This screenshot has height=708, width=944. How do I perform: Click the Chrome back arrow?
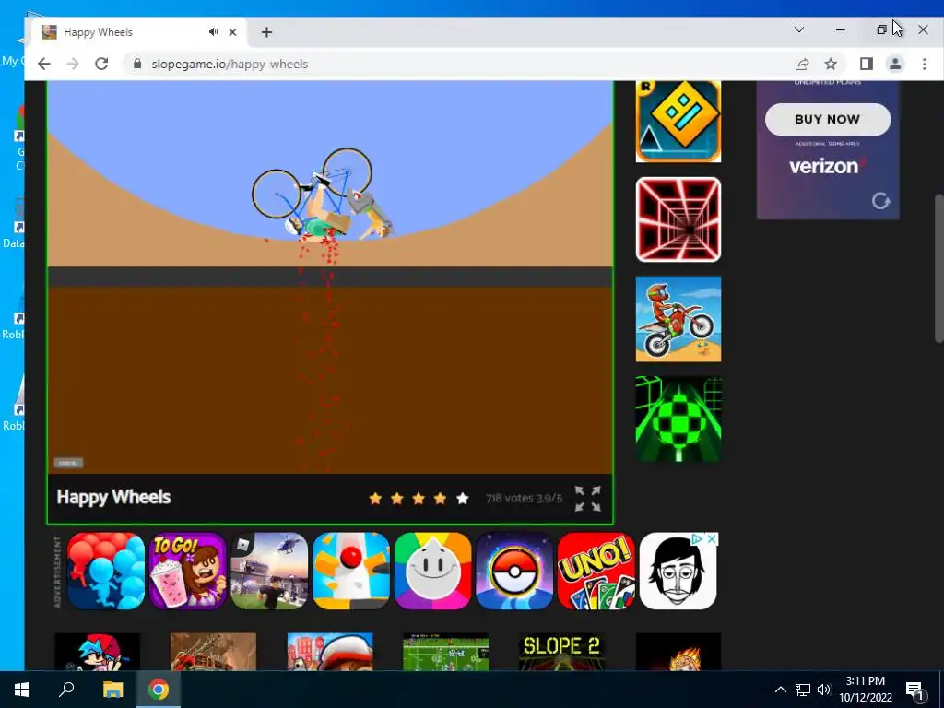click(x=44, y=64)
